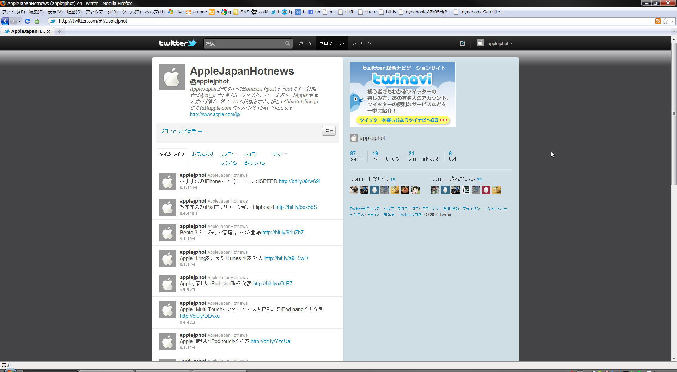Screen dimensions: 677x372
Task: Open link http://bit.ly/aXw69l
Action: point(299,181)
